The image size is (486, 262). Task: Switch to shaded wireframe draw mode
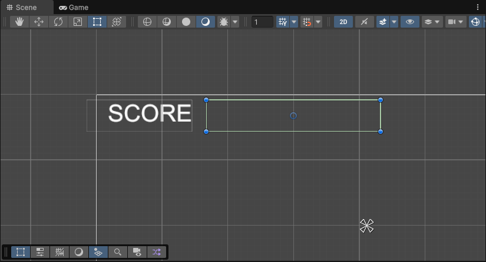pos(167,22)
